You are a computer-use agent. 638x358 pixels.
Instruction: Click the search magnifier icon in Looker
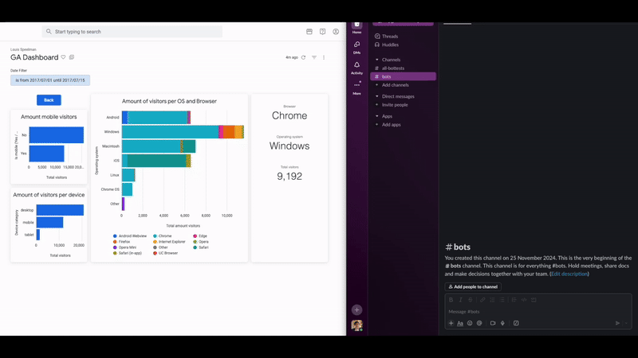[x=49, y=31]
